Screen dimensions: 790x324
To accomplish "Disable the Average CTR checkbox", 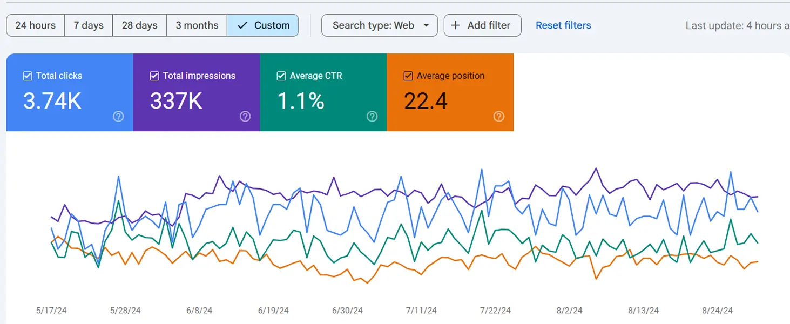I will tap(281, 76).
